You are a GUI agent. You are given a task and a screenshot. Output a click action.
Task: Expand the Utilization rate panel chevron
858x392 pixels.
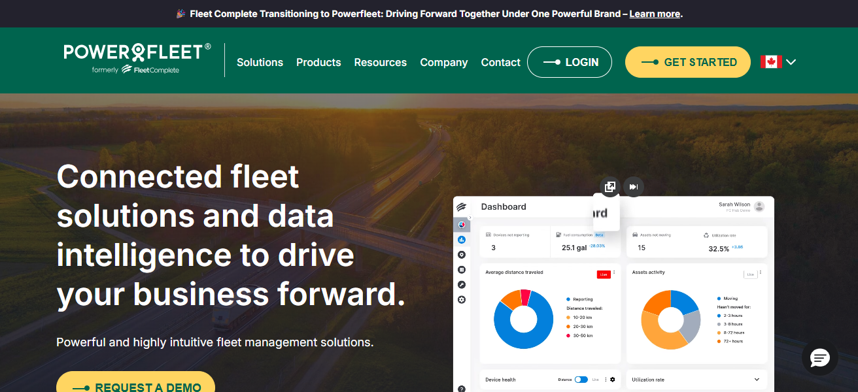coord(757,380)
